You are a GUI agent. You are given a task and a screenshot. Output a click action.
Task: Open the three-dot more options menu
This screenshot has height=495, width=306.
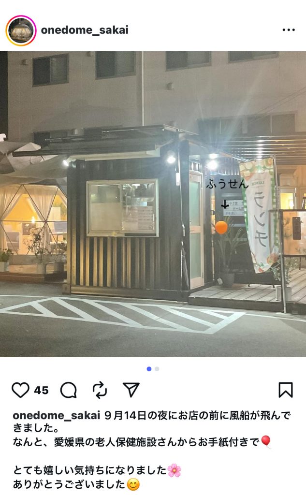point(289,30)
